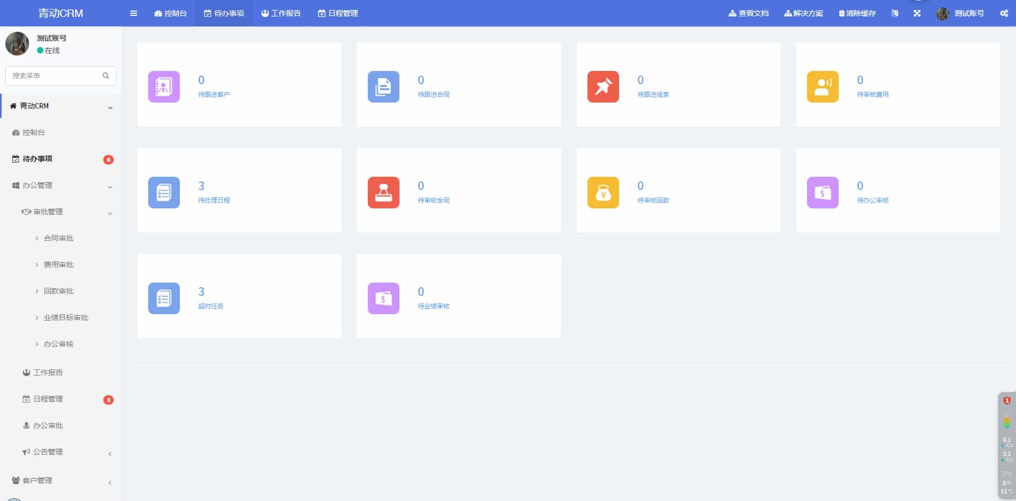
Task: Click the 待业绩审核 purple wallet icon
Action: pyautogui.click(x=384, y=298)
